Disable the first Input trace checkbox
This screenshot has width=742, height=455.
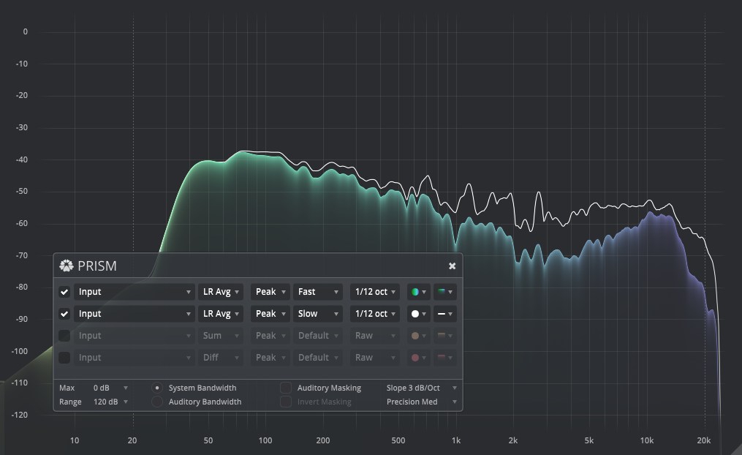[64, 292]
